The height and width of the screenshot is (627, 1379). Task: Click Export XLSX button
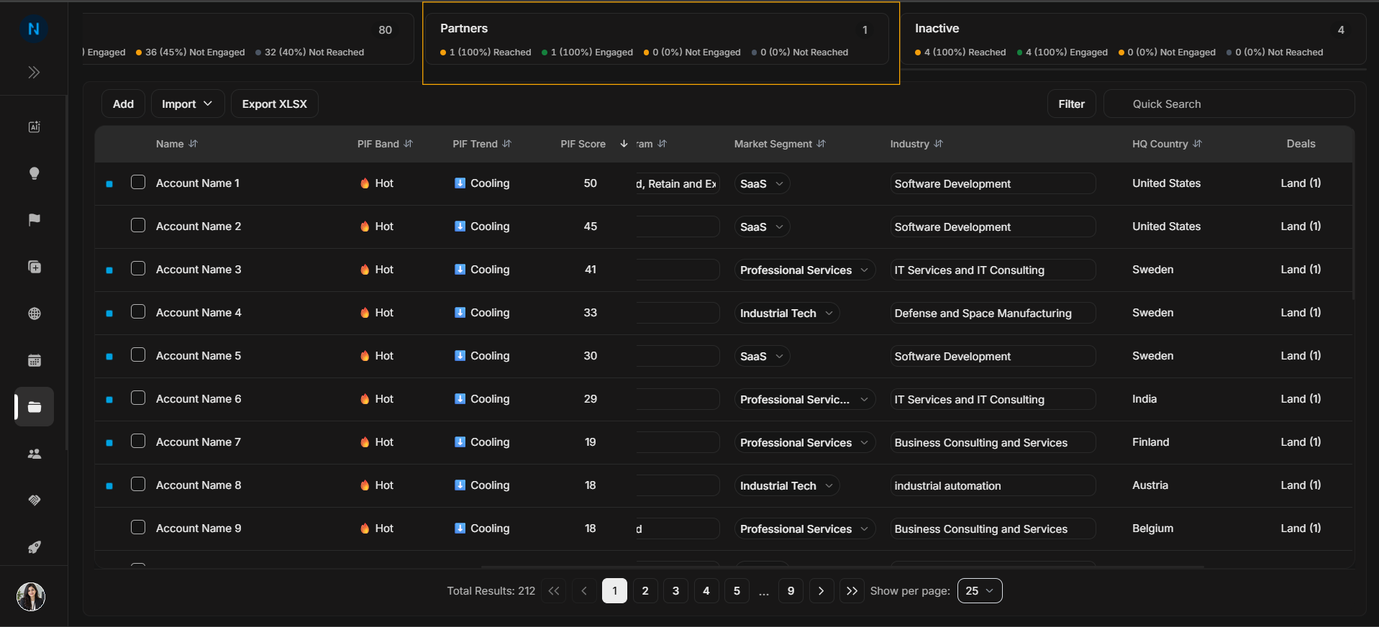(x=274, y=104)
